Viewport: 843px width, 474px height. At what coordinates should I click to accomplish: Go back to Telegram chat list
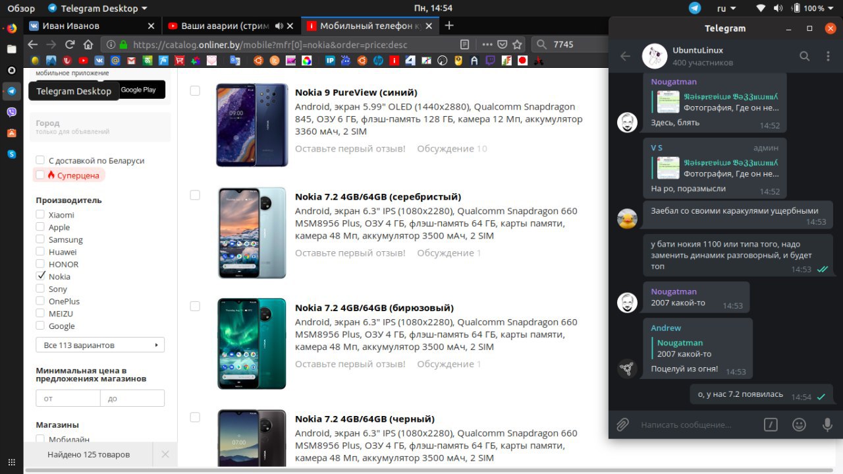(626, 56)
